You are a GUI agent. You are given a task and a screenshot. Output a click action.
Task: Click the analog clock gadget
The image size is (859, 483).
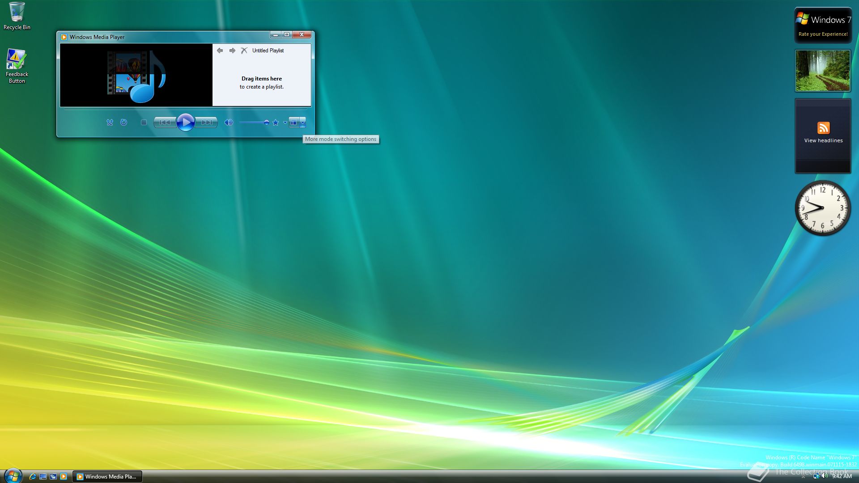(822, 208)
